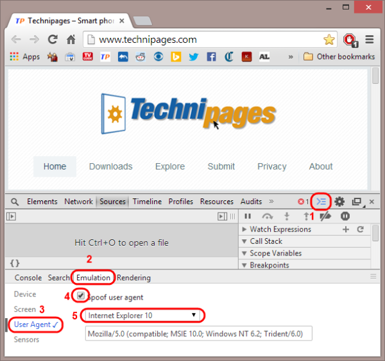Switch to the Profiles tab
Screen dimensions: 385x361
click(181, 202)
